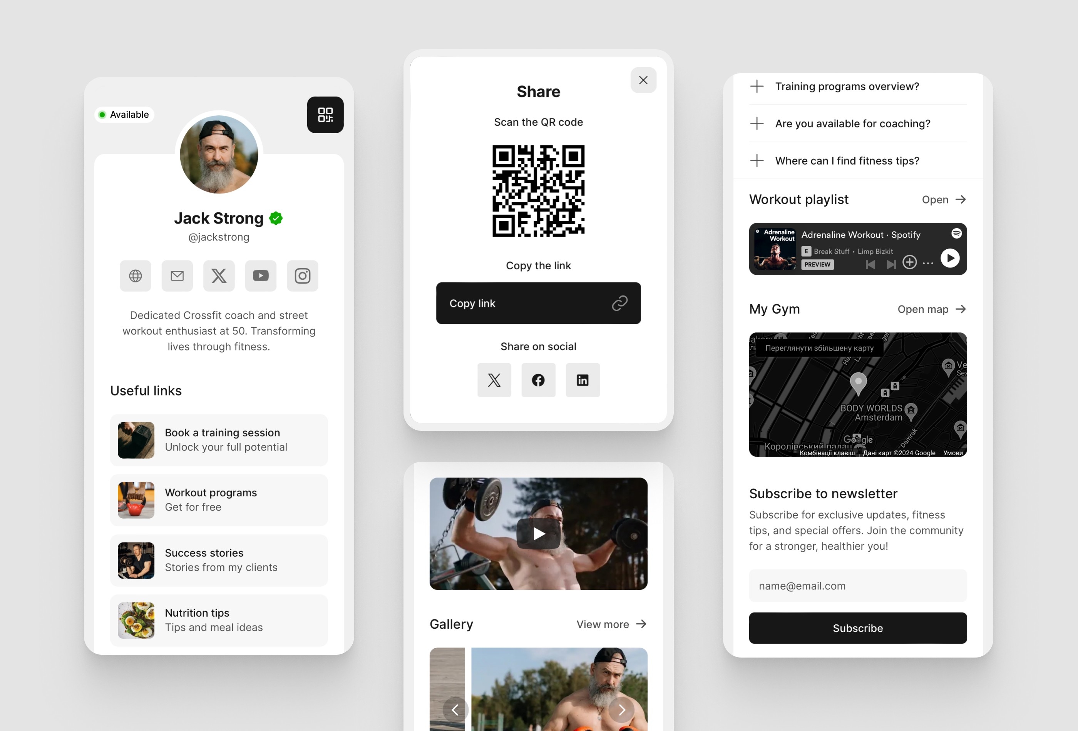Click the globe/website icon
The height and width of the screenshot is (731, 1078).
tap(136, 275)
